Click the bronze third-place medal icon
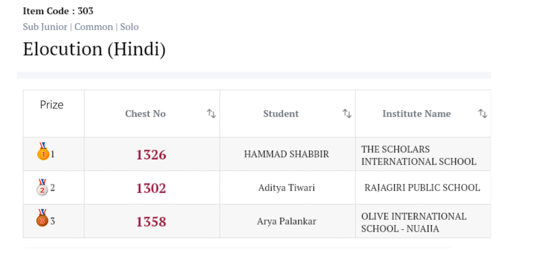 [x=42, y=218]
